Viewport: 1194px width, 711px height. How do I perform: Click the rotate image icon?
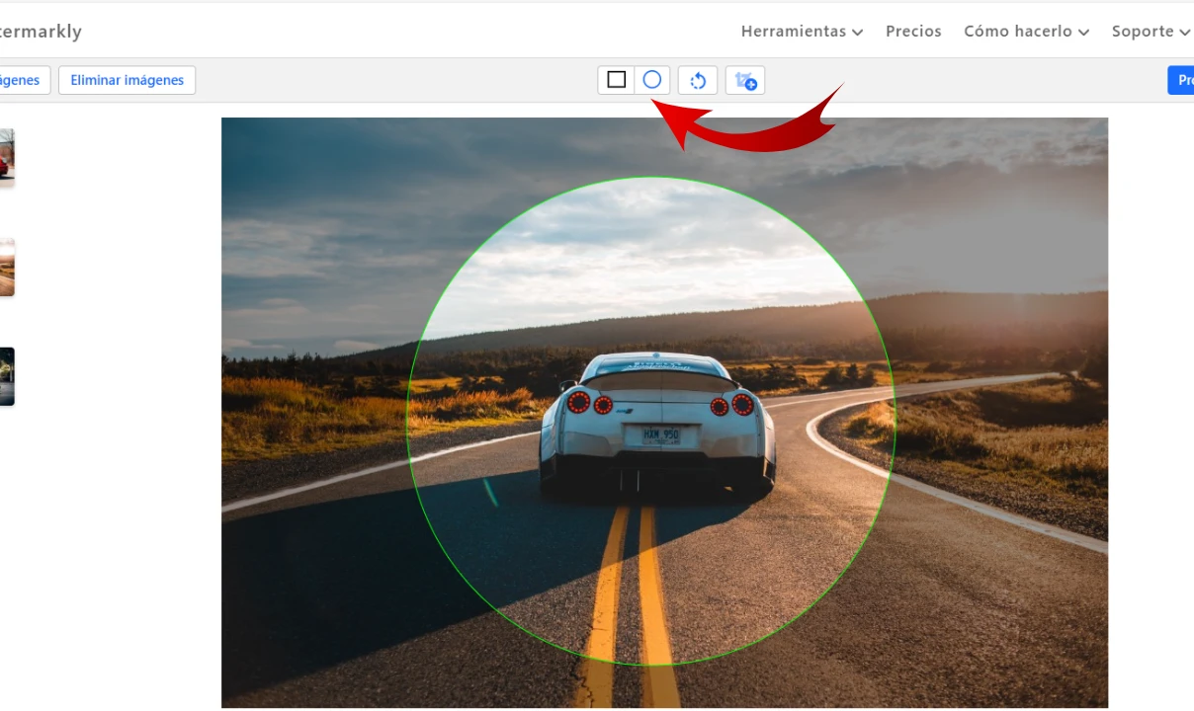(x=698, y=81)
